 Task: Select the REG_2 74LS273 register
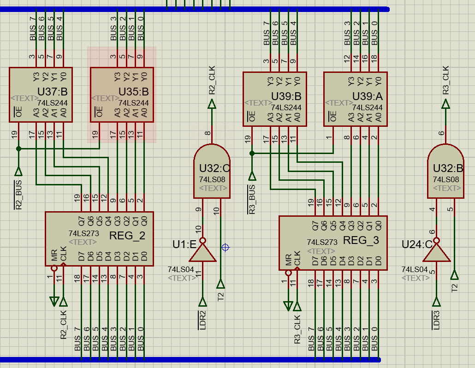pyautogui.click(x=99, y=239)
